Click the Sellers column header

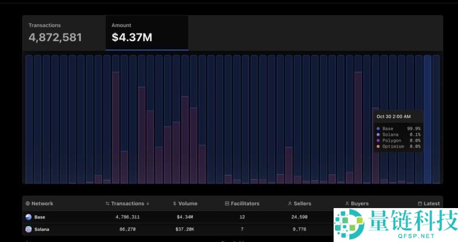coord(302,204)
